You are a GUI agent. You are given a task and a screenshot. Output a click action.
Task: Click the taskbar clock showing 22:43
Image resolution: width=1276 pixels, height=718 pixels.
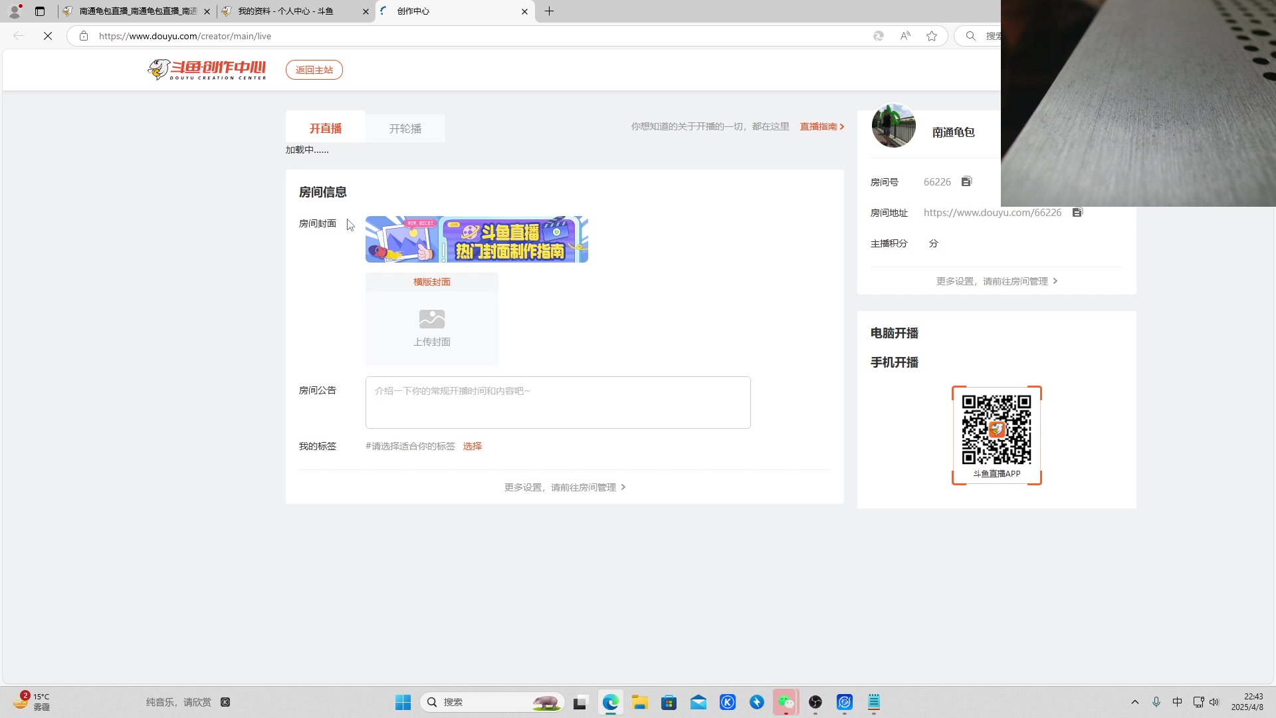[1247, 702]
